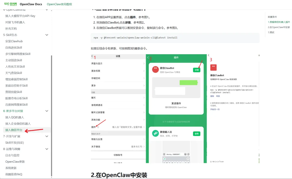Click the 2.在OpenClaw中安装 heading
This screenshot has width=292, height=179.
point(119,175)
